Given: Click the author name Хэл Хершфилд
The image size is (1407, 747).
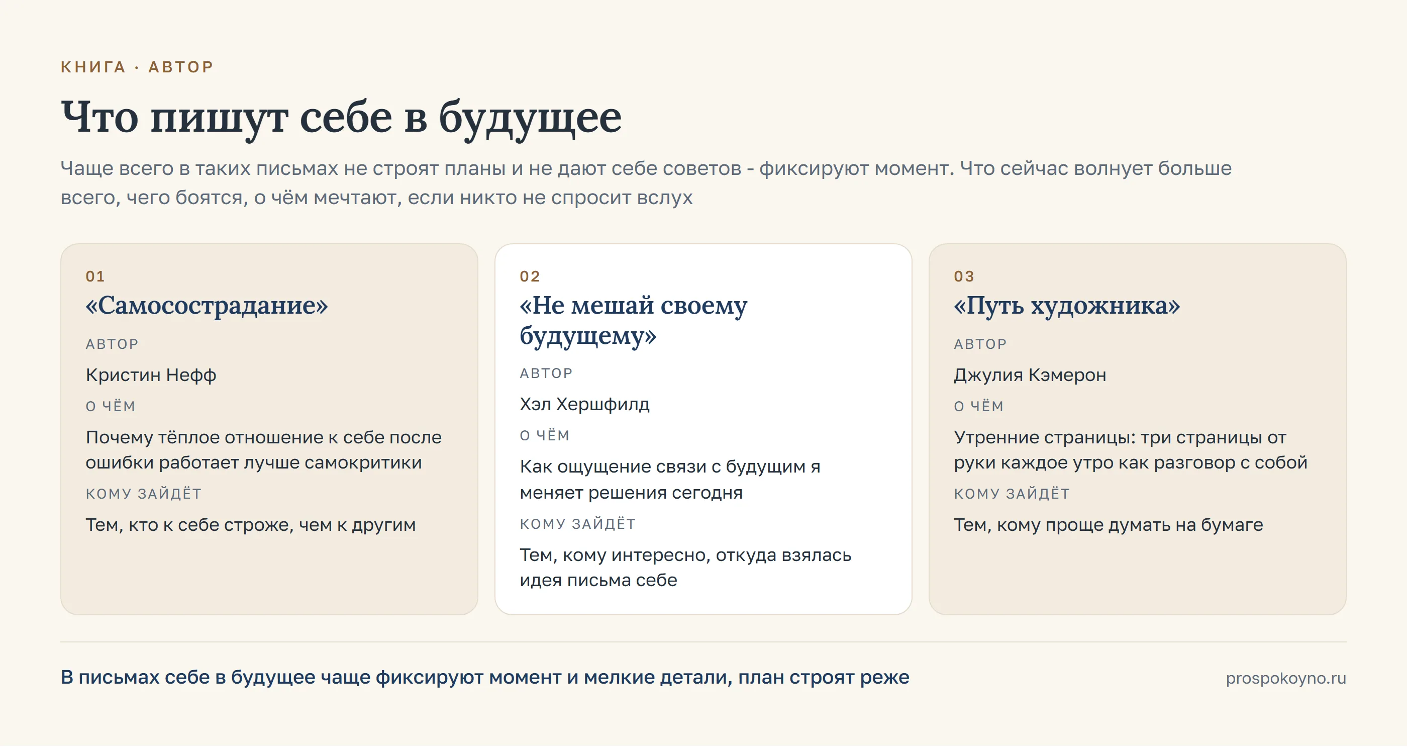Looking at the screenshot, I should (584, 404).
